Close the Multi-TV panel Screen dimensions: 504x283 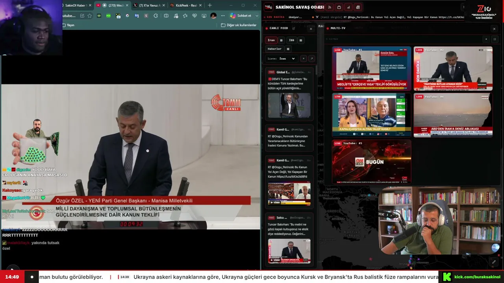(x=494, y=29)
